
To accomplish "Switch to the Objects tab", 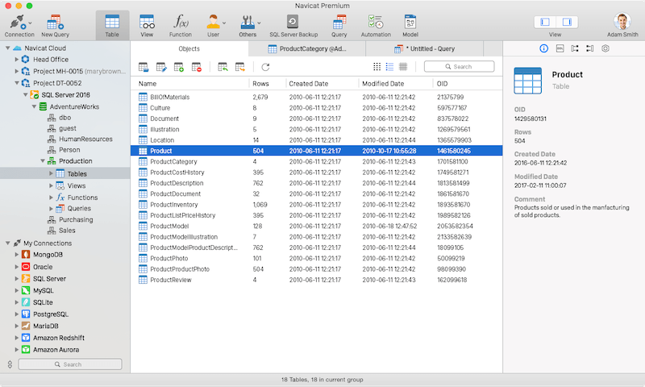I will point(189,48).
